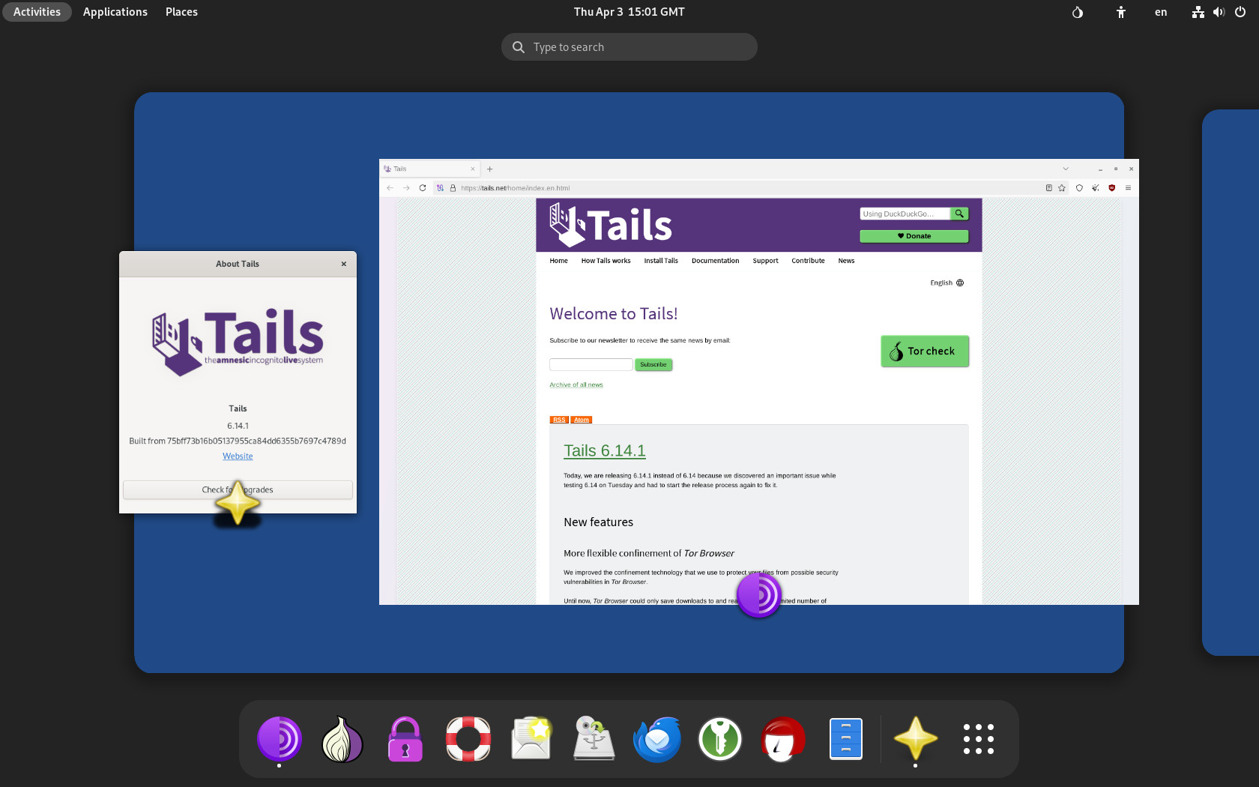The image size is (1259, 787).
Task: Expand the list all tabs chevron
Action: click(1066, 169)
